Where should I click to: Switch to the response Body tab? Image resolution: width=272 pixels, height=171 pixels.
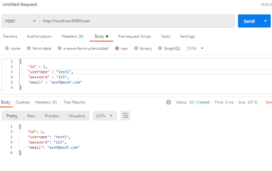[x=6, y=102]
